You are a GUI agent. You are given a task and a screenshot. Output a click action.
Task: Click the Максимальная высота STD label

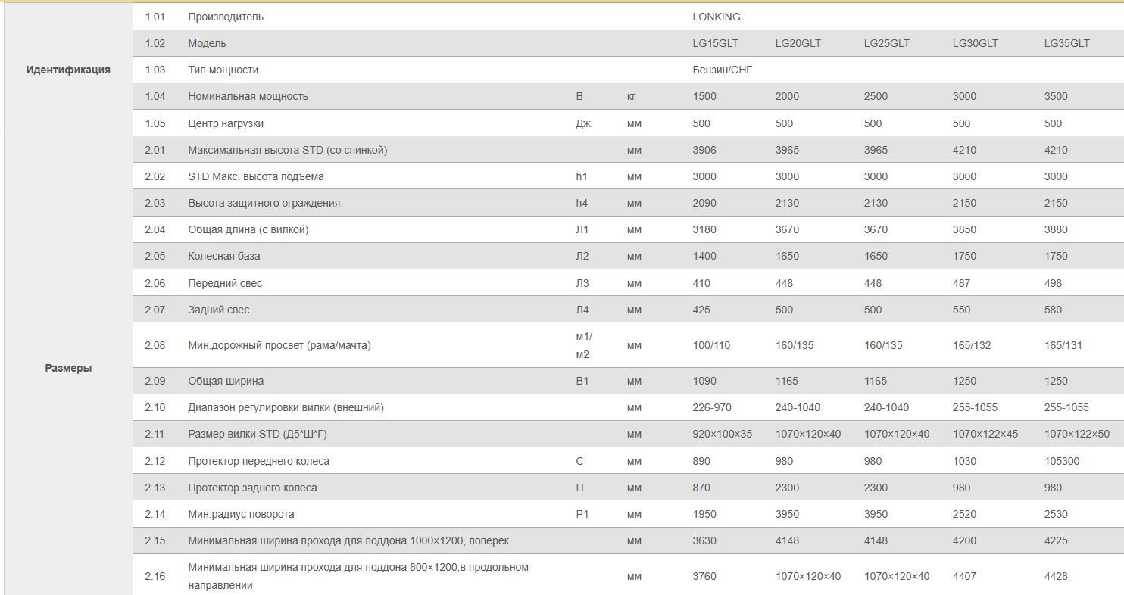(288, 150)
